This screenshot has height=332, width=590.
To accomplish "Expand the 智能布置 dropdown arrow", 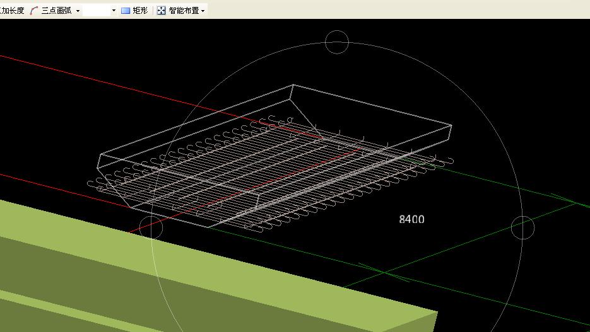I will coord(203,11).
